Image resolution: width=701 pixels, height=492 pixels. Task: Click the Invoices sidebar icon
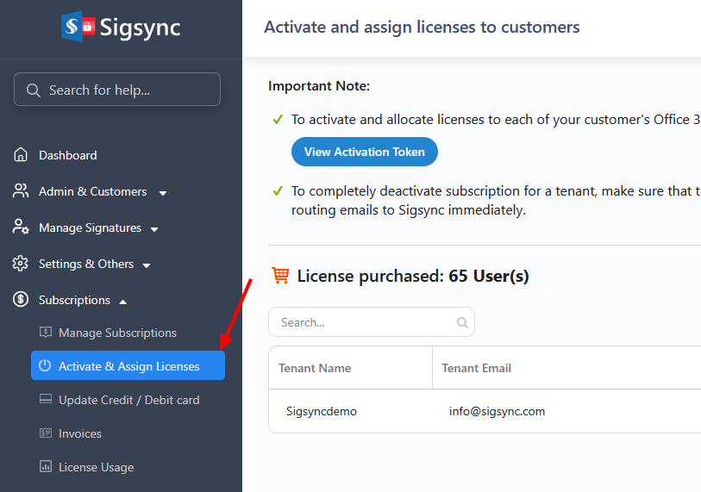pos(46,433)
